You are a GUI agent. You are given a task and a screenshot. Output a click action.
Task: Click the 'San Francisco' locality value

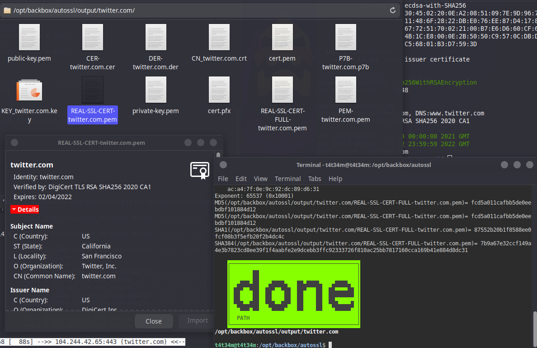click(x=102, y=256)
